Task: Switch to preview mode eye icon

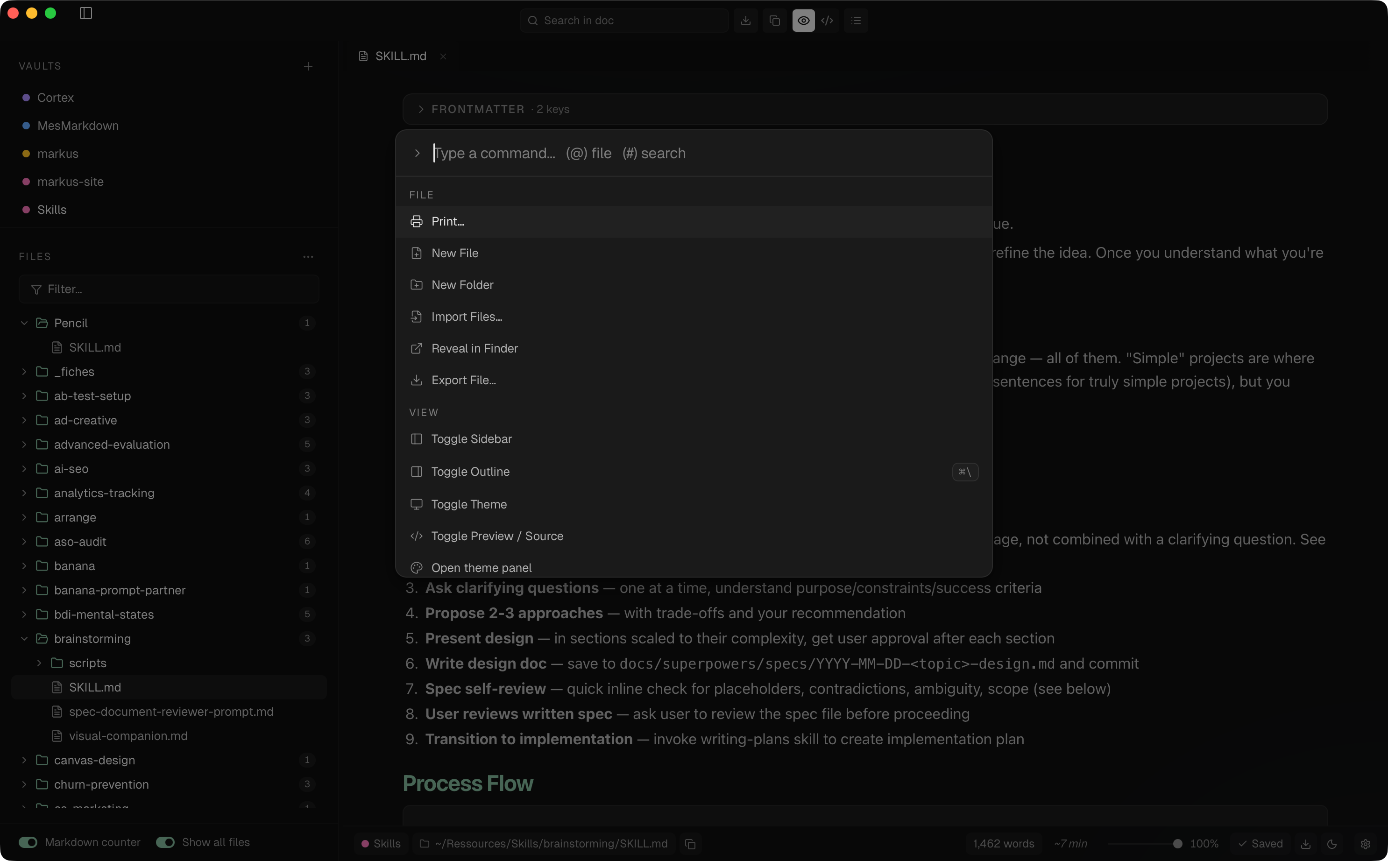Action: point(804,21)
